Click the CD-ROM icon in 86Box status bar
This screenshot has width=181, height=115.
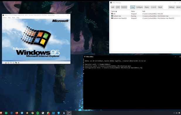pyautogui.click(x=8, y=63)
